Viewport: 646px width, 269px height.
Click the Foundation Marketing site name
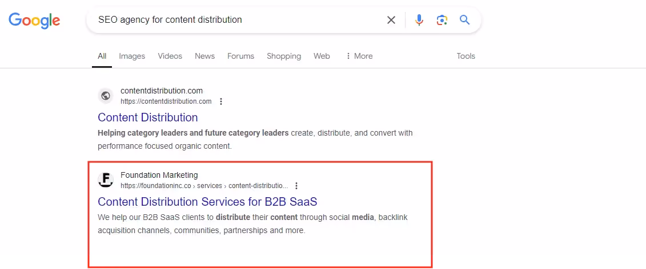[x=159, y=175]
